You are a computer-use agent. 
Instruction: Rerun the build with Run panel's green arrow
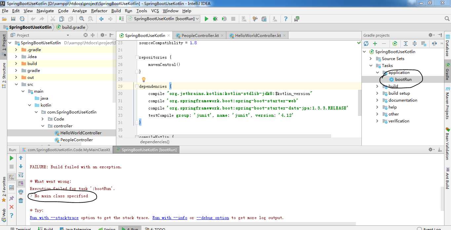tap(12, 158)
